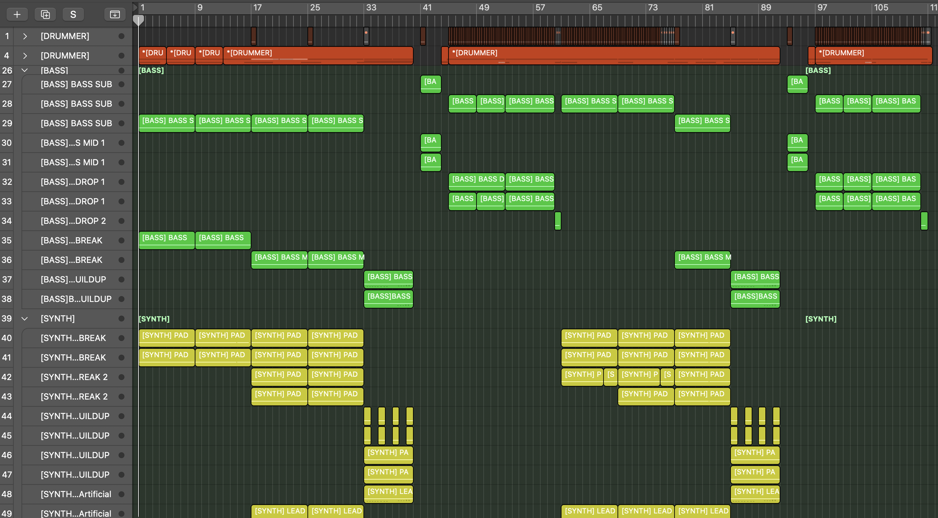The image size is (938, 518).
Task: Select small green region on track 34 near bar 60
Action: [x=558, y=221]
